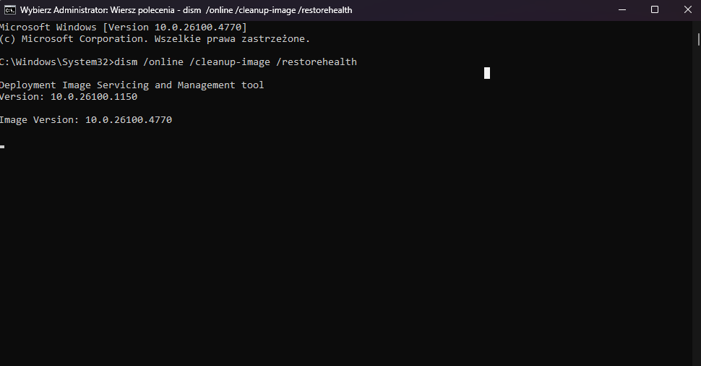Viewport: 701px width, 366px height.
Task: Maximize the Command Prompt window
Action: (x=655, y=10)
